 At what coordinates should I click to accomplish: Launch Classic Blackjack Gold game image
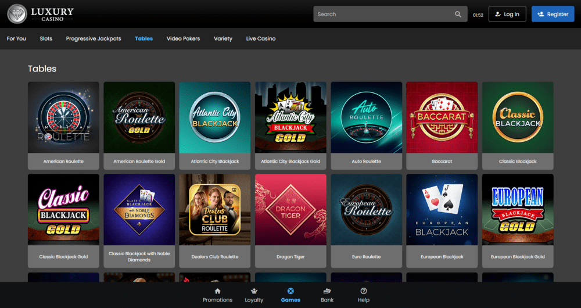tap(63, 210)
